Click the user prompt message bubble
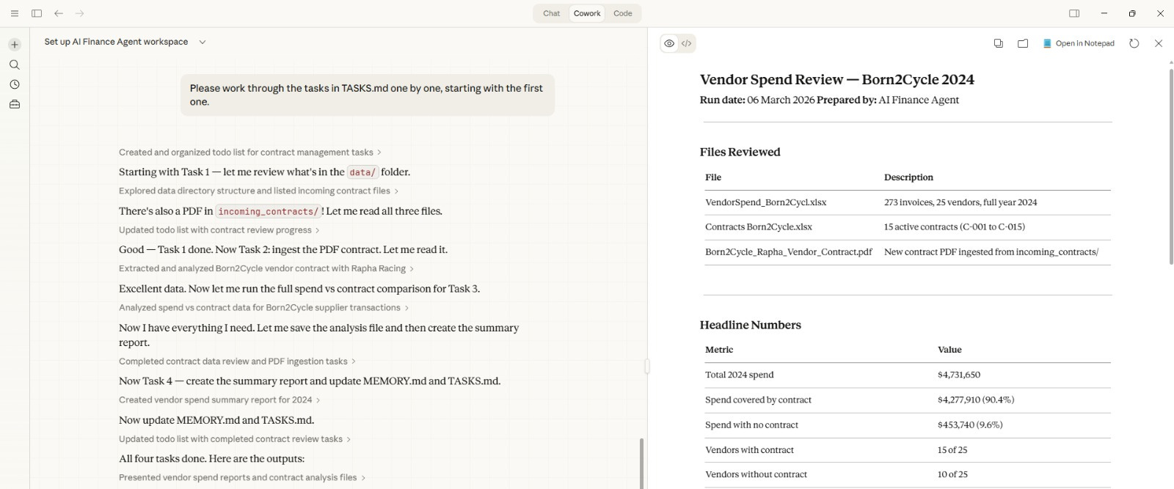Screen dimensions: 1174x489 click(x=368, y=95)
